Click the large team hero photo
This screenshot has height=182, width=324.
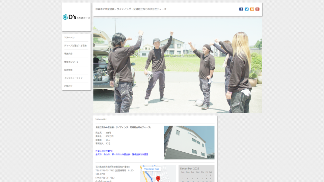point(178,65)
